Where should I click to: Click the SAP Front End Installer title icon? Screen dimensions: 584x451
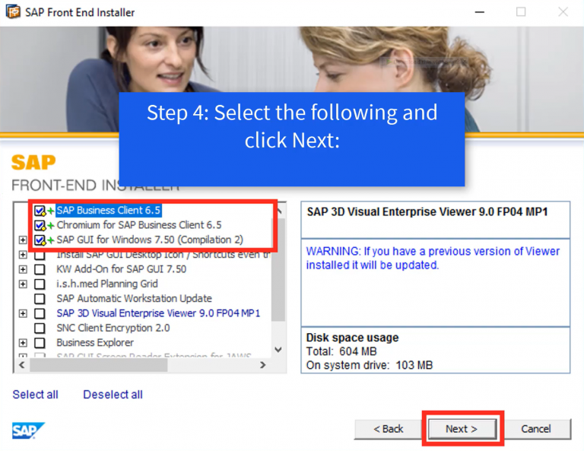(13, 11)
